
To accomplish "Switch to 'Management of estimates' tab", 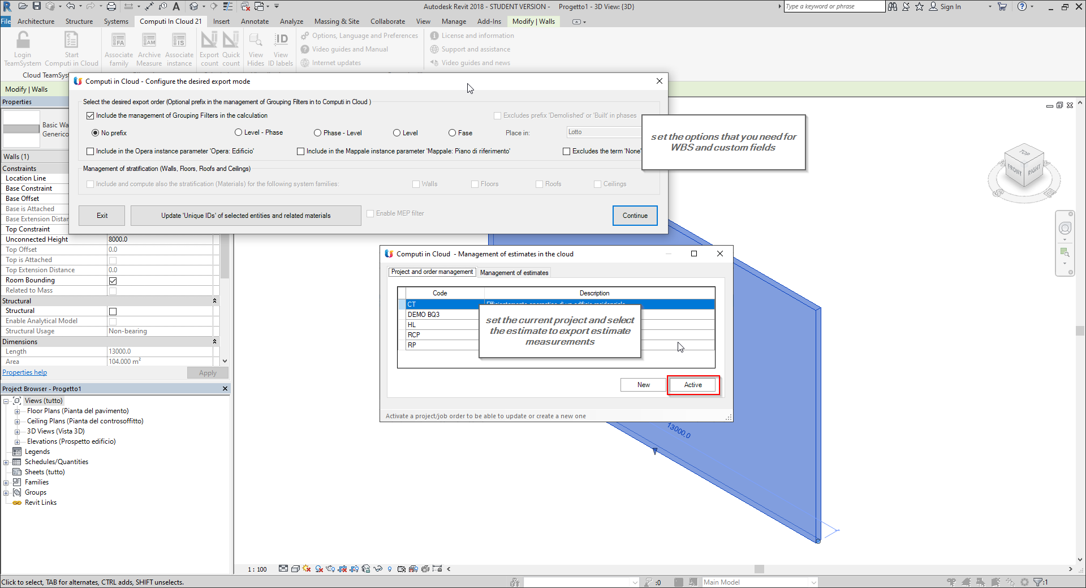I will [514, 273].
